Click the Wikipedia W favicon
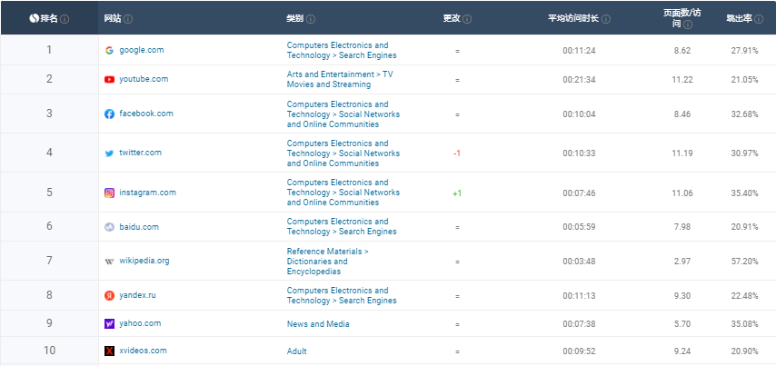 pyautogui.click(x=109, y=261)
